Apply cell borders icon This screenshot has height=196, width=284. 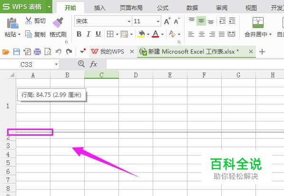110,34
